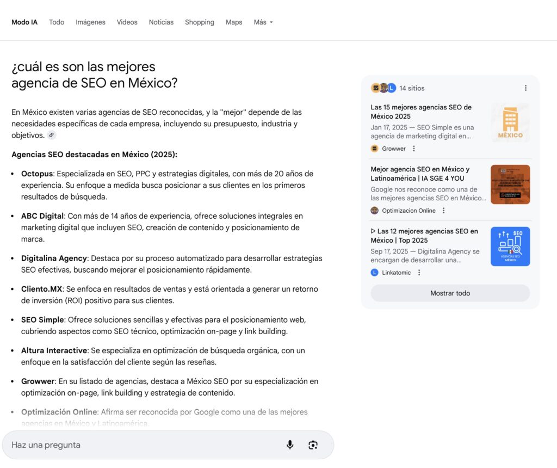
Task: Click the Growwer favicon beside its source name
Action: (375, 148)
